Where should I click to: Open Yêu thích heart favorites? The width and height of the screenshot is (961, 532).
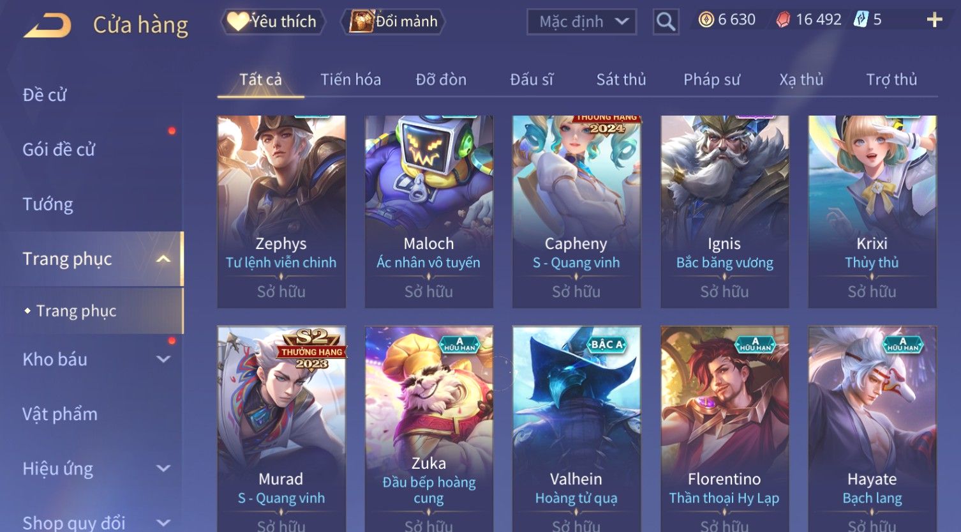point(272,22)
